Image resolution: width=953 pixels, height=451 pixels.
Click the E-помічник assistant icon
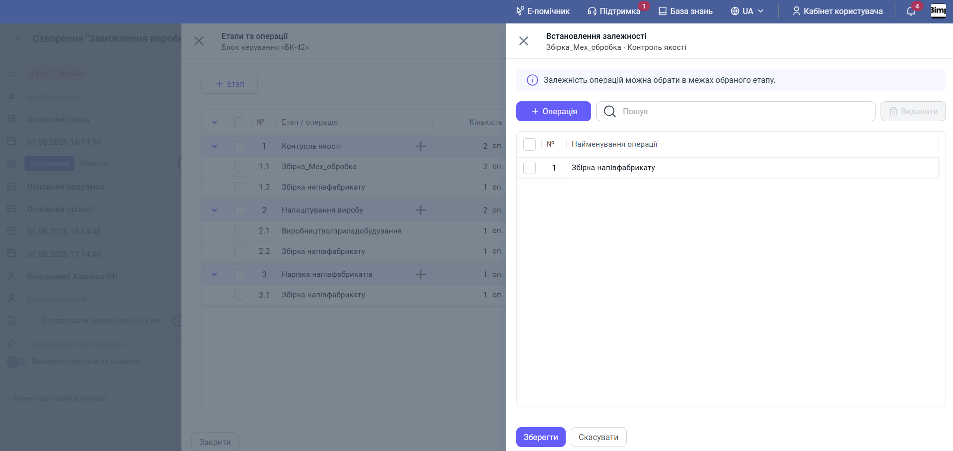pos(520,11)
